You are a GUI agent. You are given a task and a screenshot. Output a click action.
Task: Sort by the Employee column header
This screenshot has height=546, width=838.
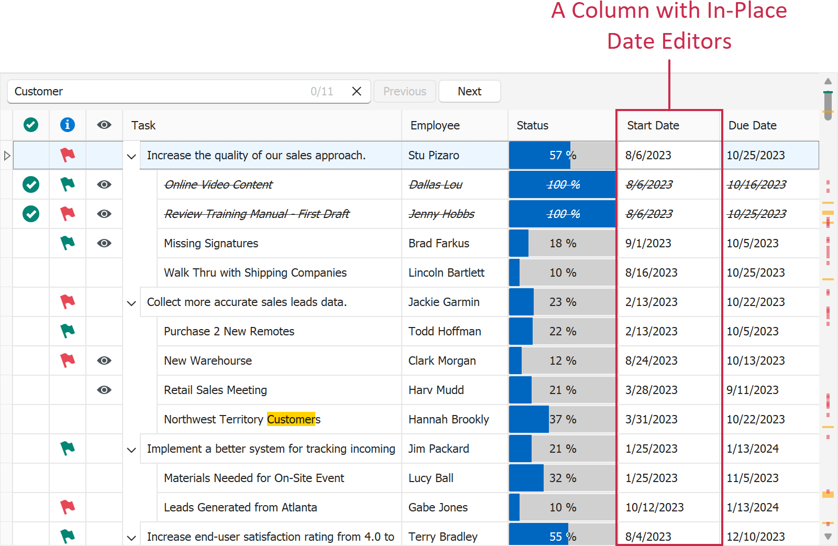(x=435, y=125)
